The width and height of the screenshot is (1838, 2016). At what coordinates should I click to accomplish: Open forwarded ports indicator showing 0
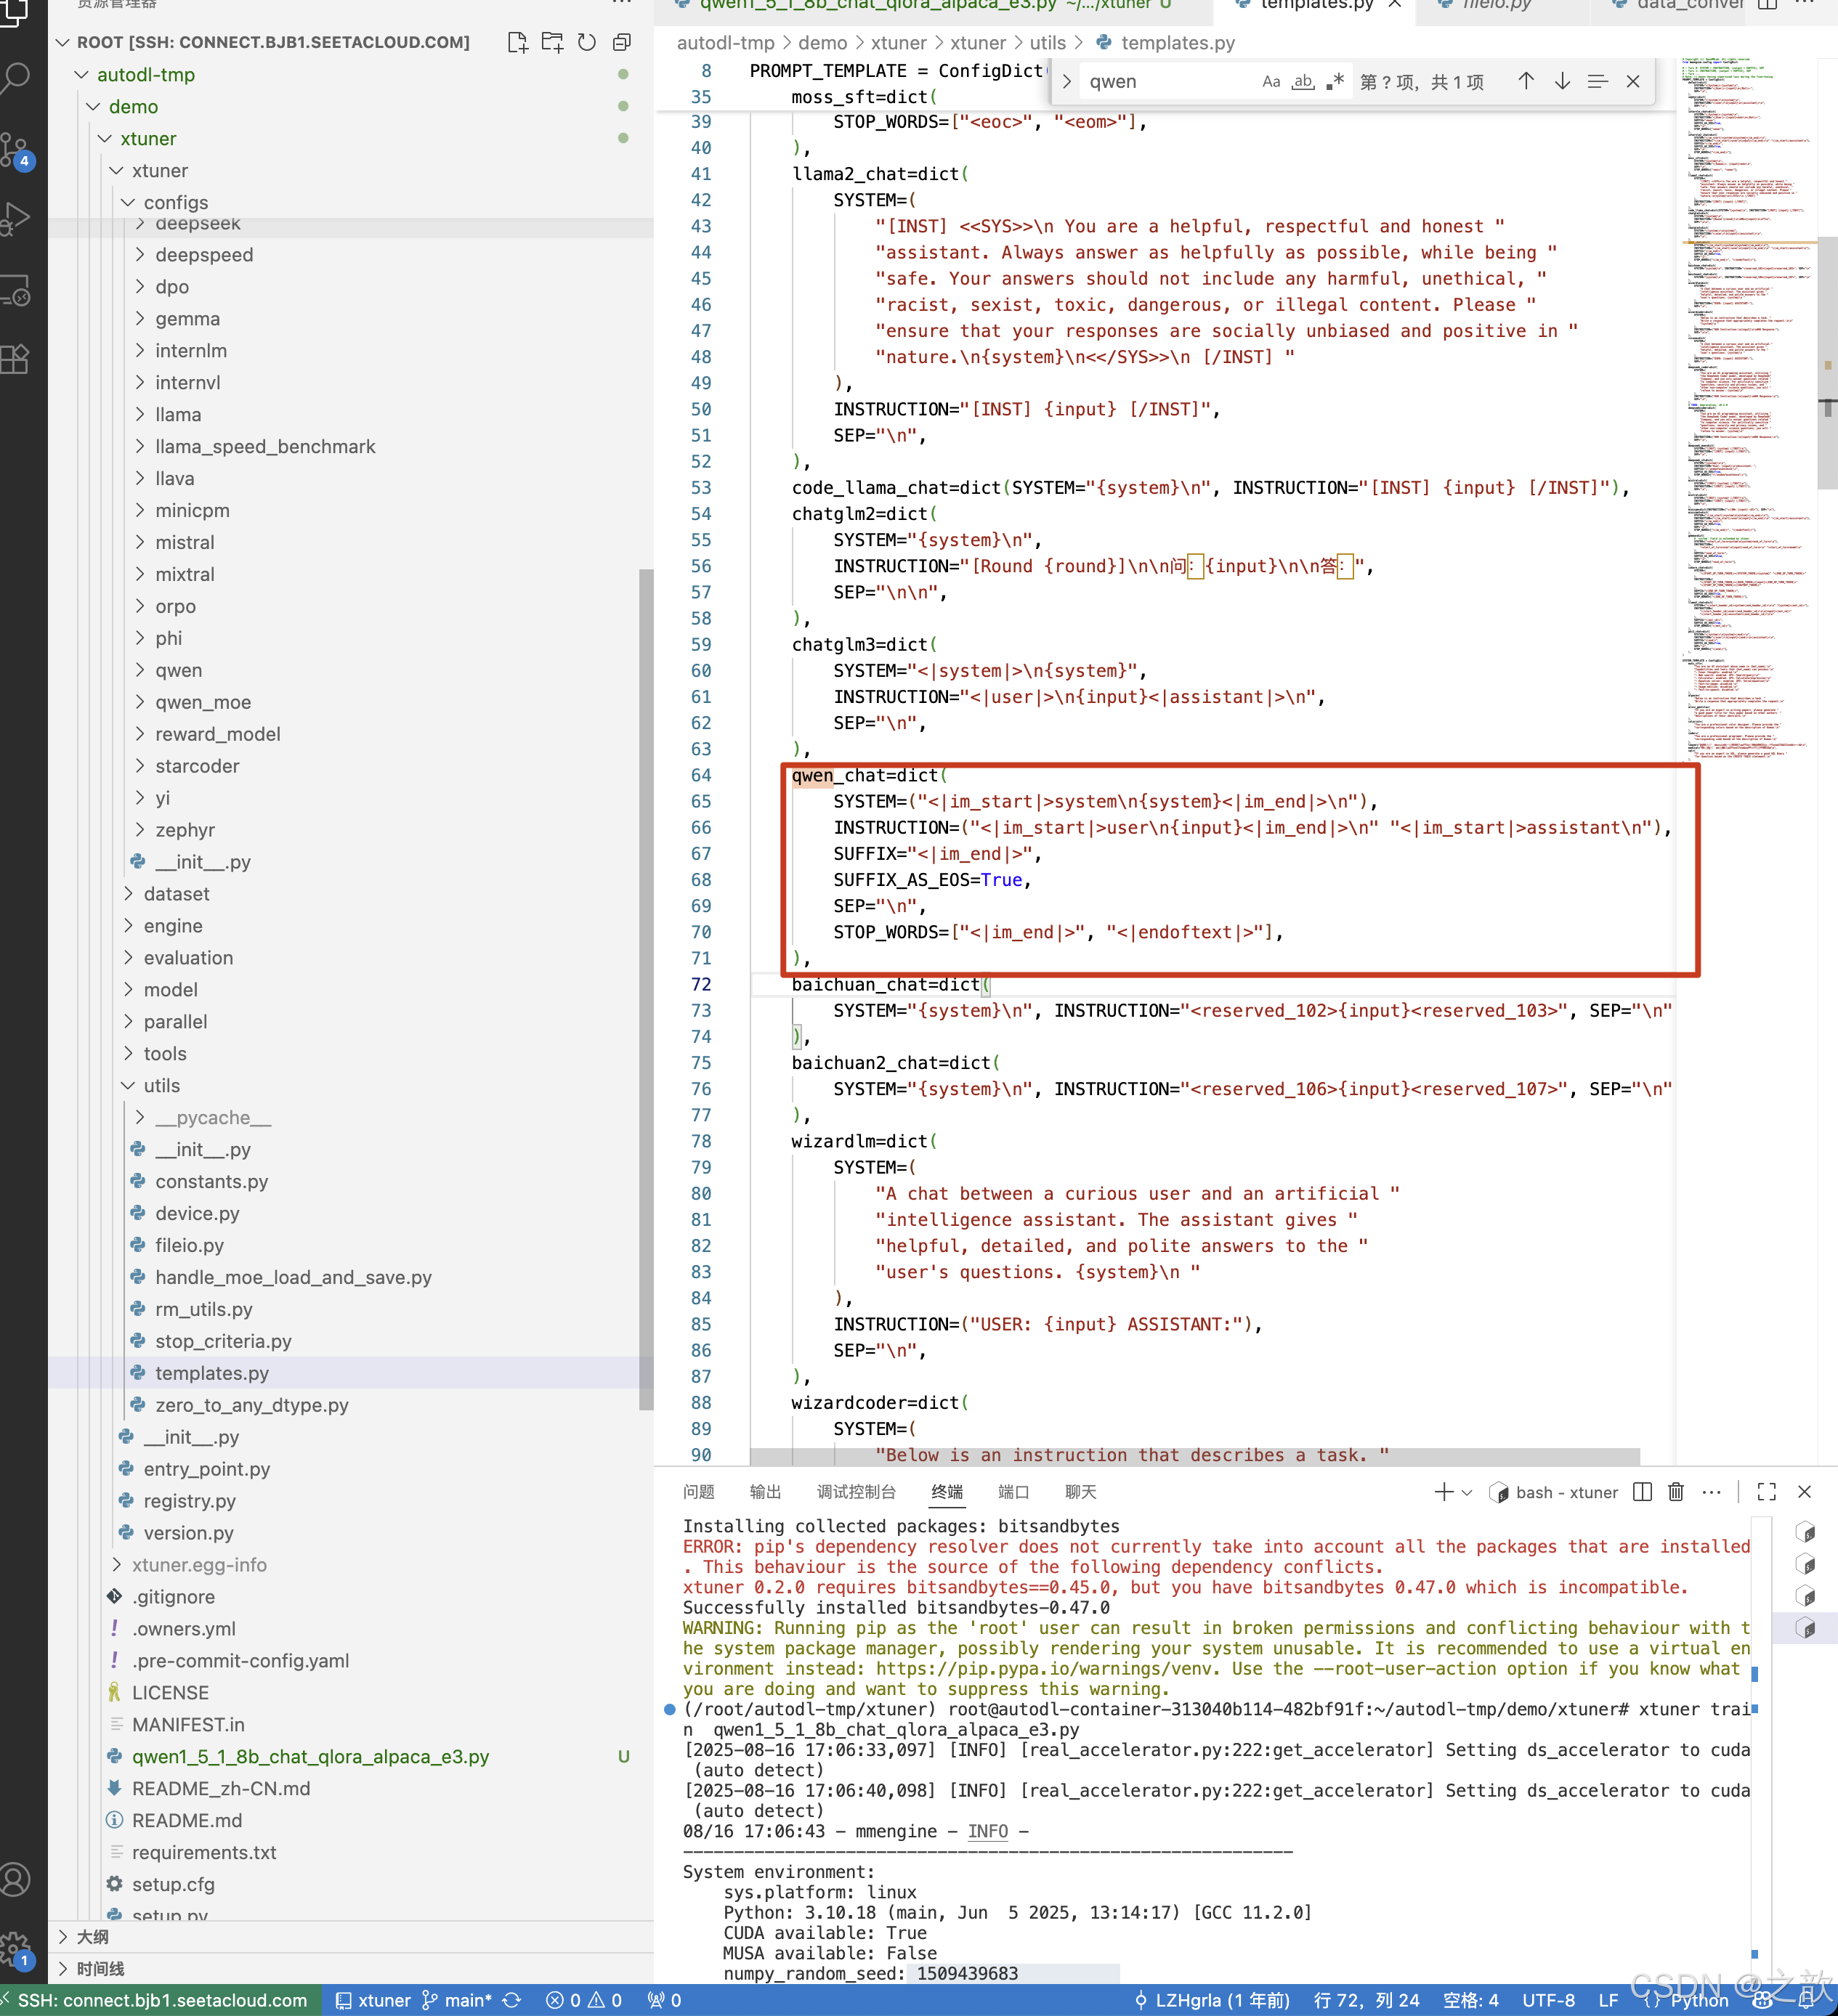[664, 2000]
